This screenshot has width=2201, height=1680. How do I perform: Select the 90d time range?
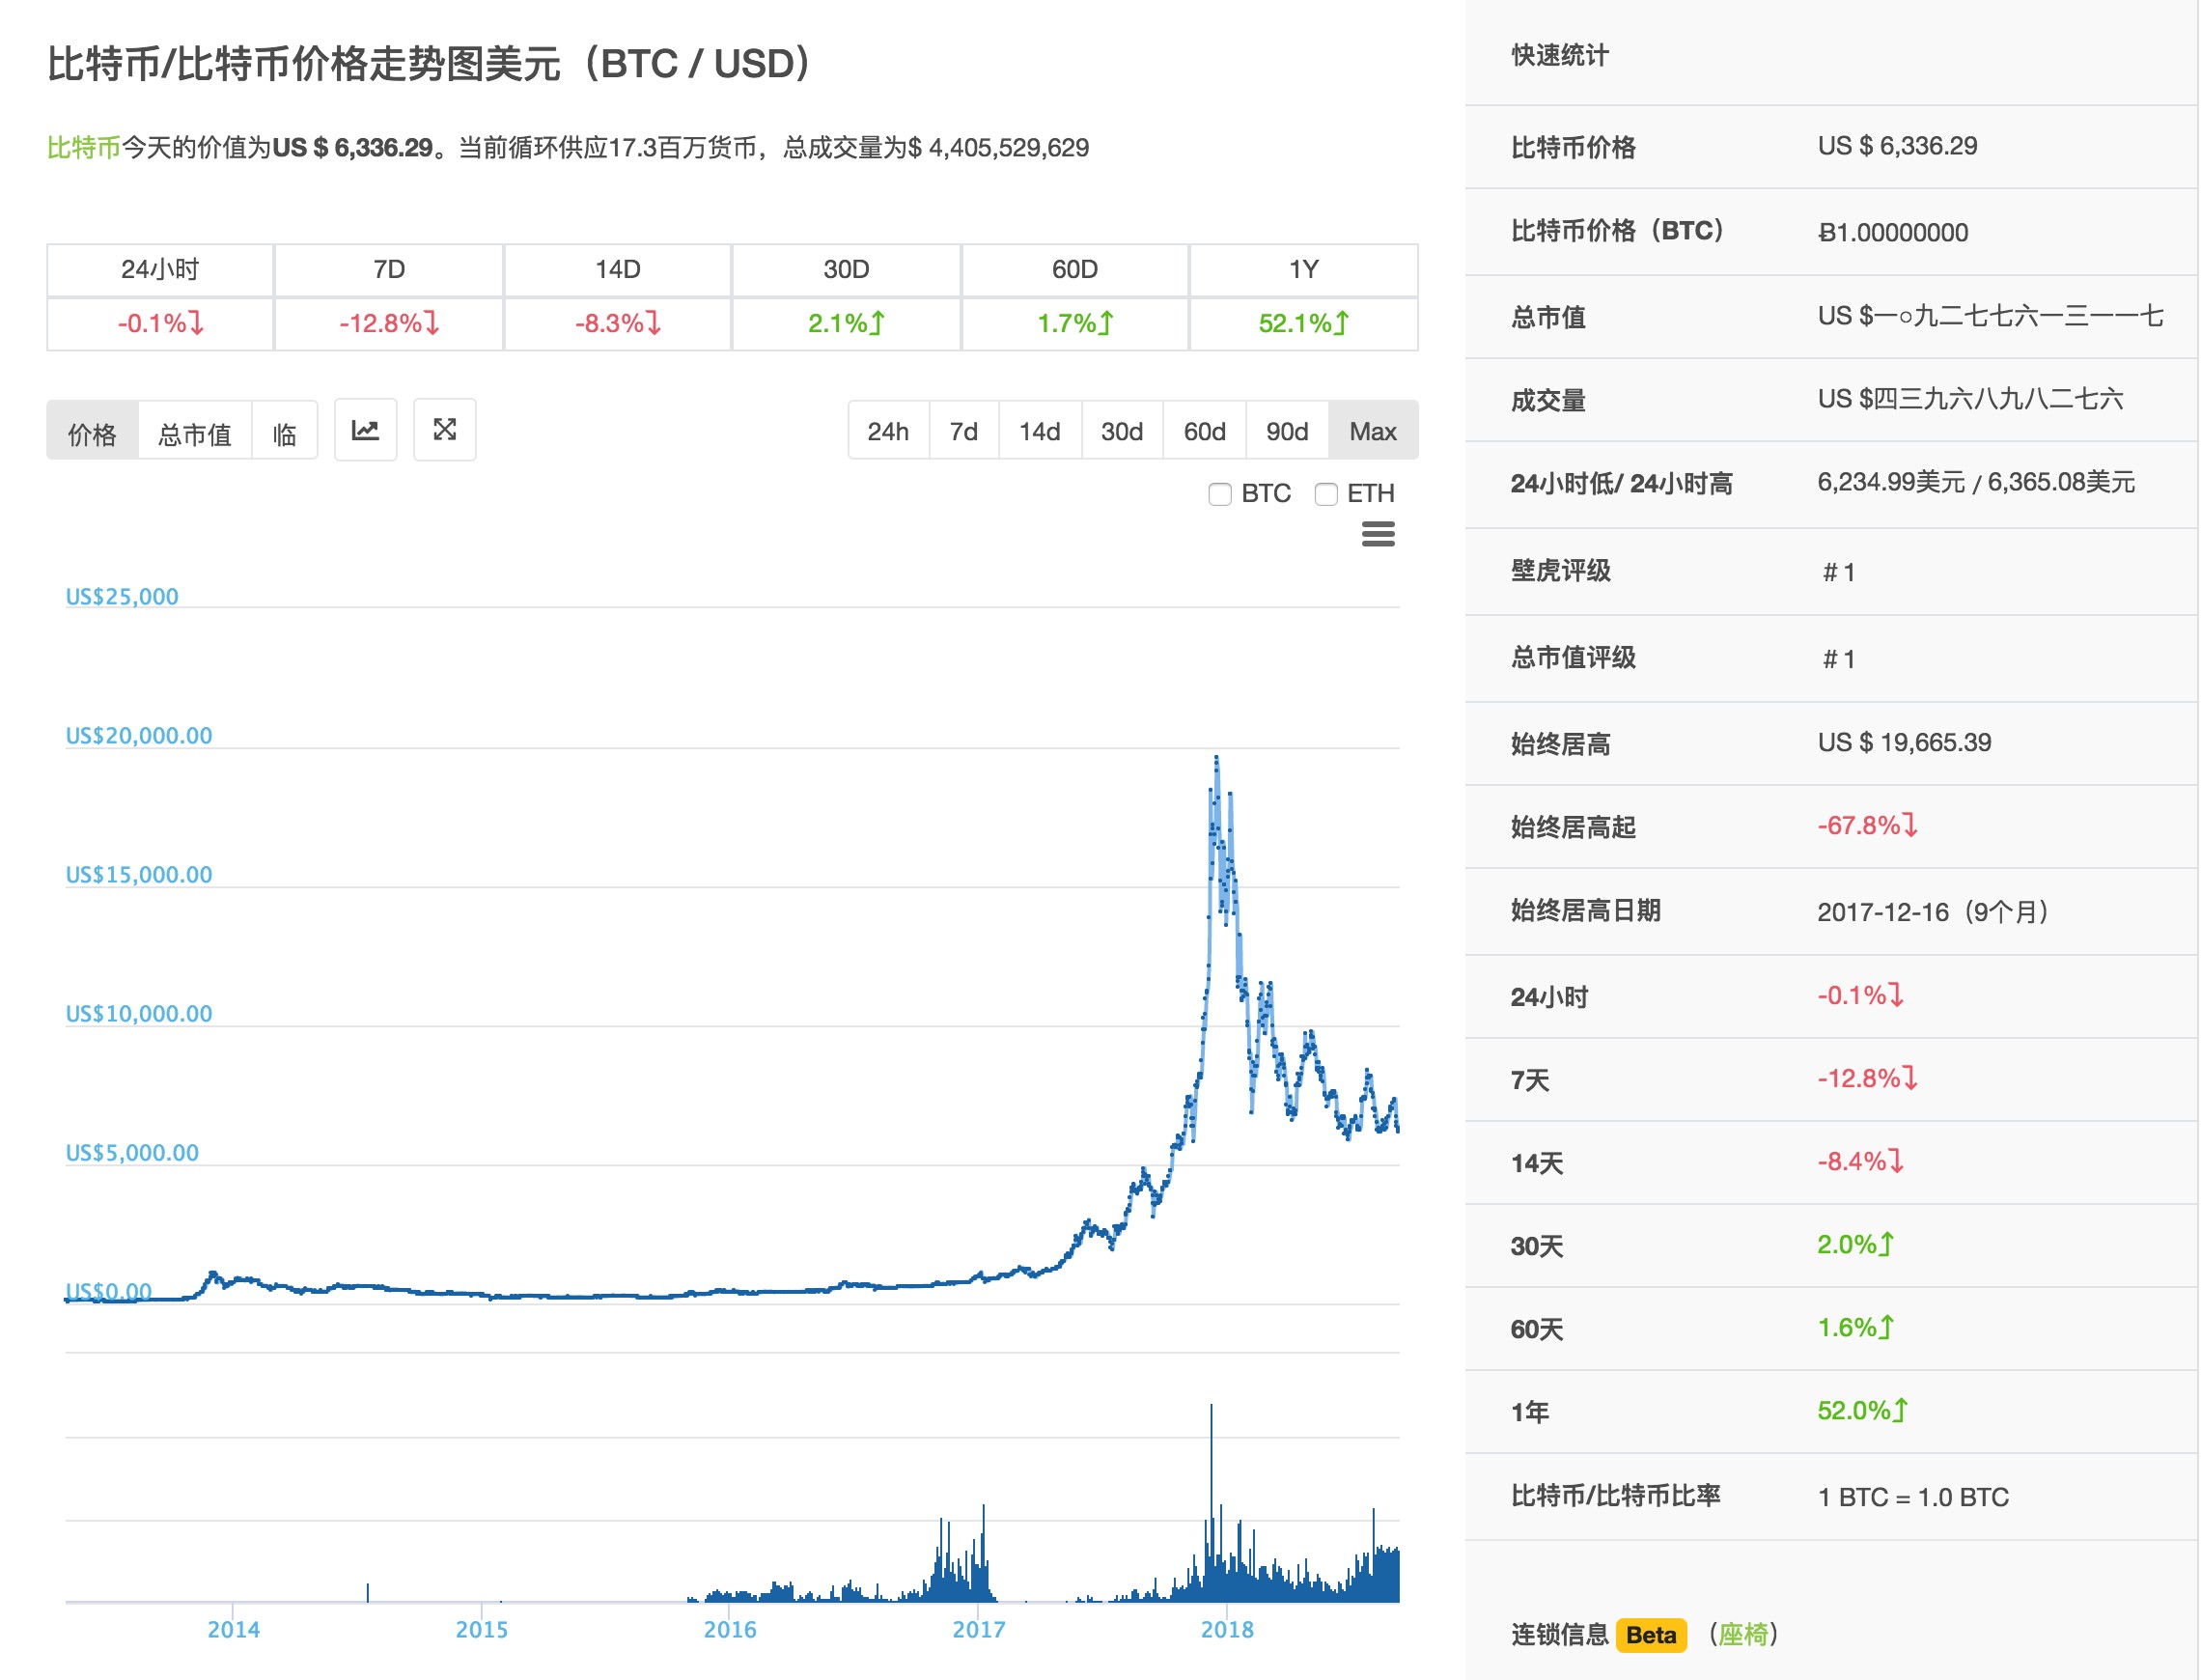1287,432
